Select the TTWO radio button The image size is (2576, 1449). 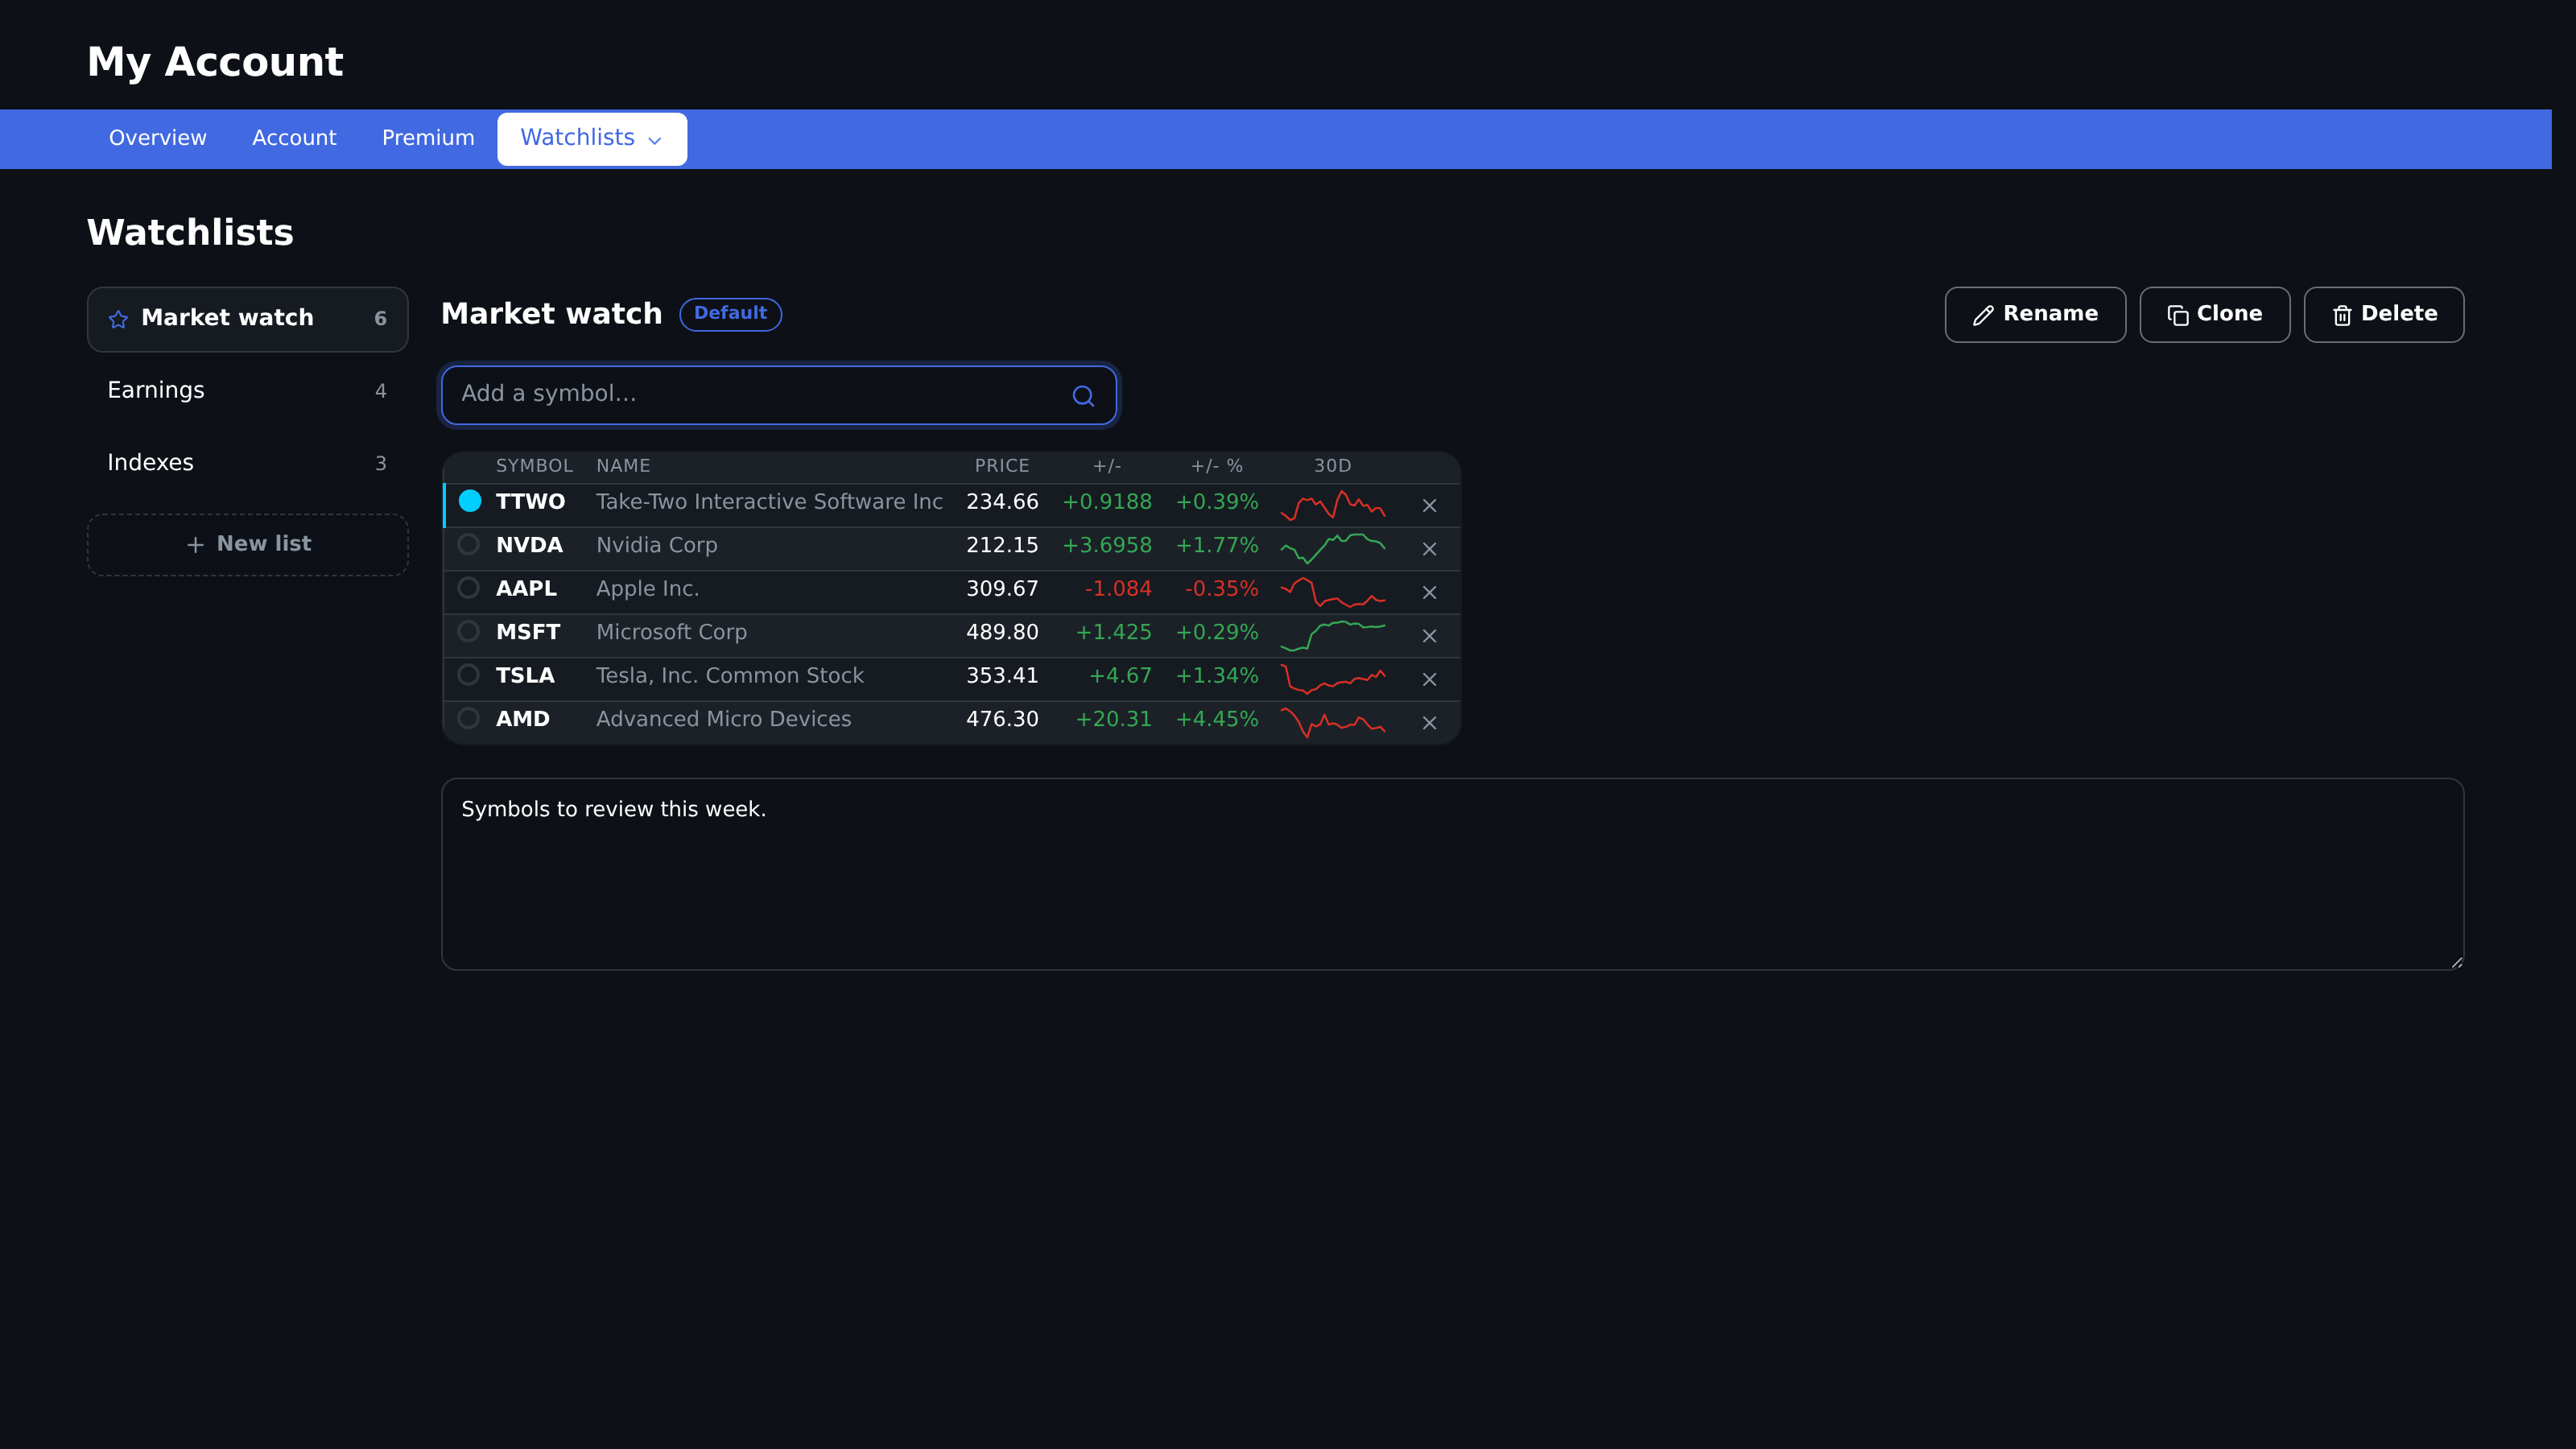point(469,501)
